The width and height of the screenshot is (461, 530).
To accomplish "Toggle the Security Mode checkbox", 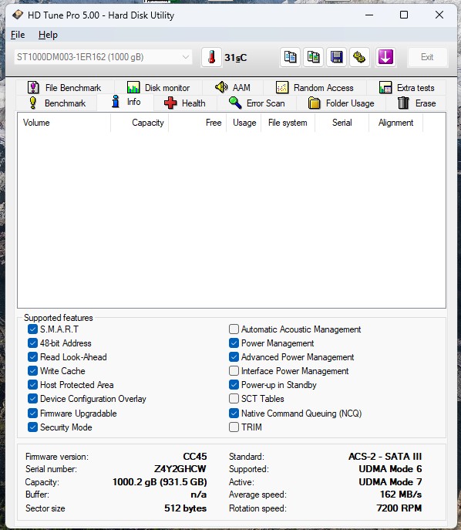I will (32, 427).
